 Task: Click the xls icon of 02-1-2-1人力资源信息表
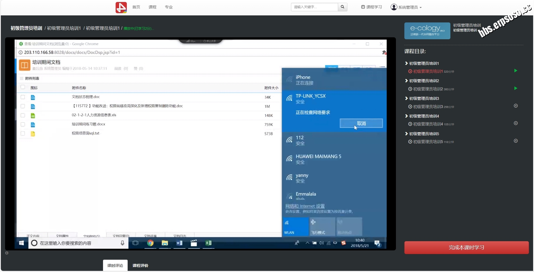coord(33,116)
